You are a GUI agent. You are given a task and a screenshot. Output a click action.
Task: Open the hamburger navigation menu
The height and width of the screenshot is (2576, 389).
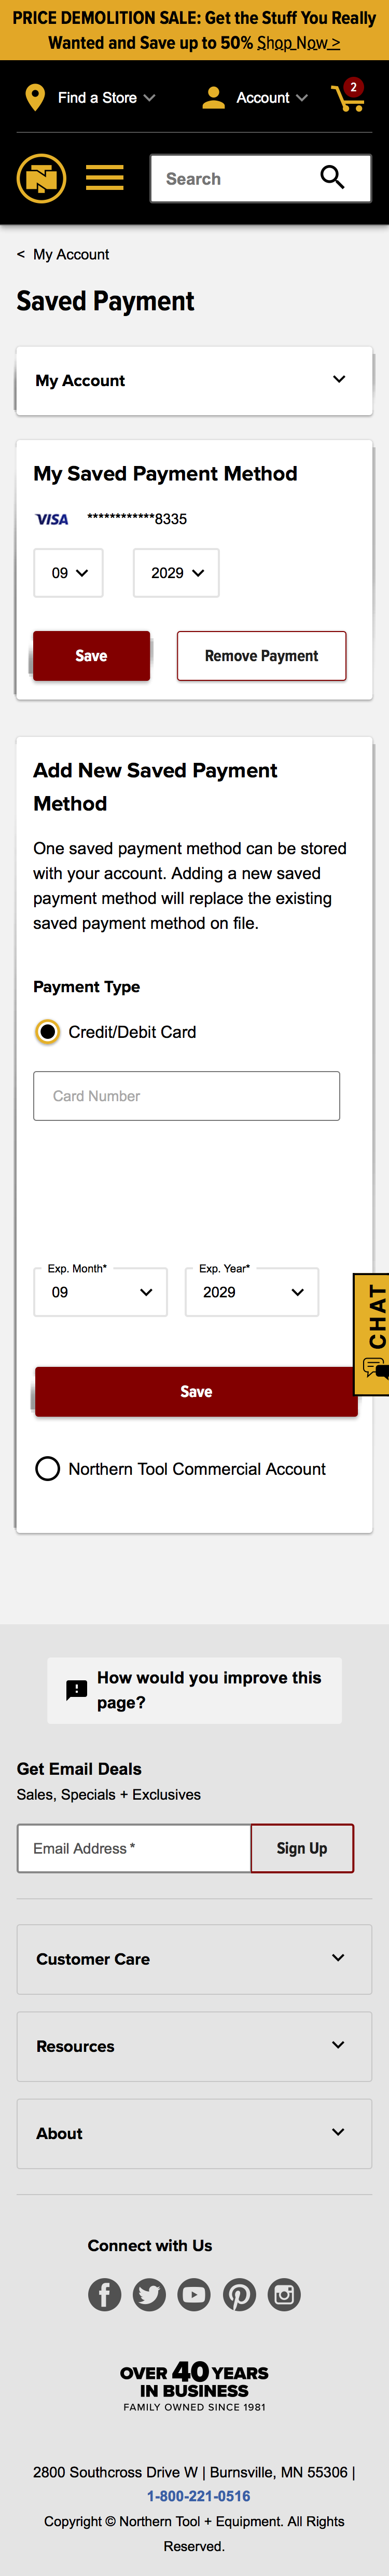(x=104, y=178)
